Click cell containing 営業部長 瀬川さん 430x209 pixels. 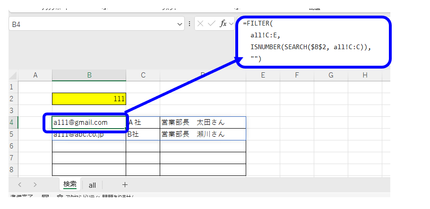[202, 134]
